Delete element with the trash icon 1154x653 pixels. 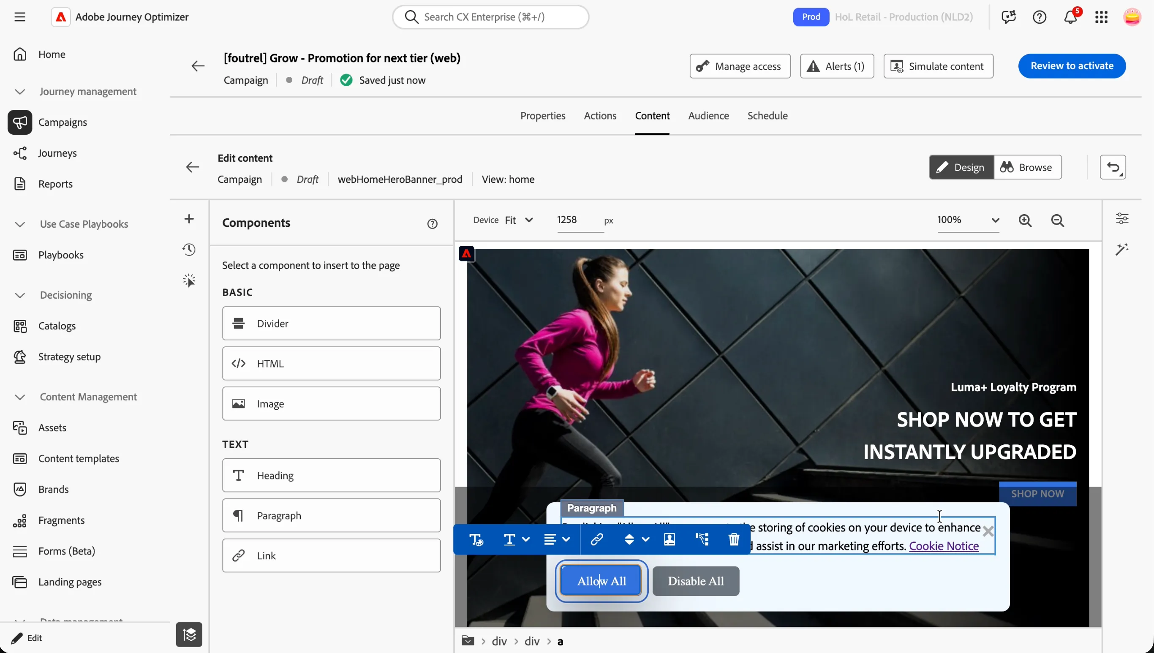pos(734,539)
